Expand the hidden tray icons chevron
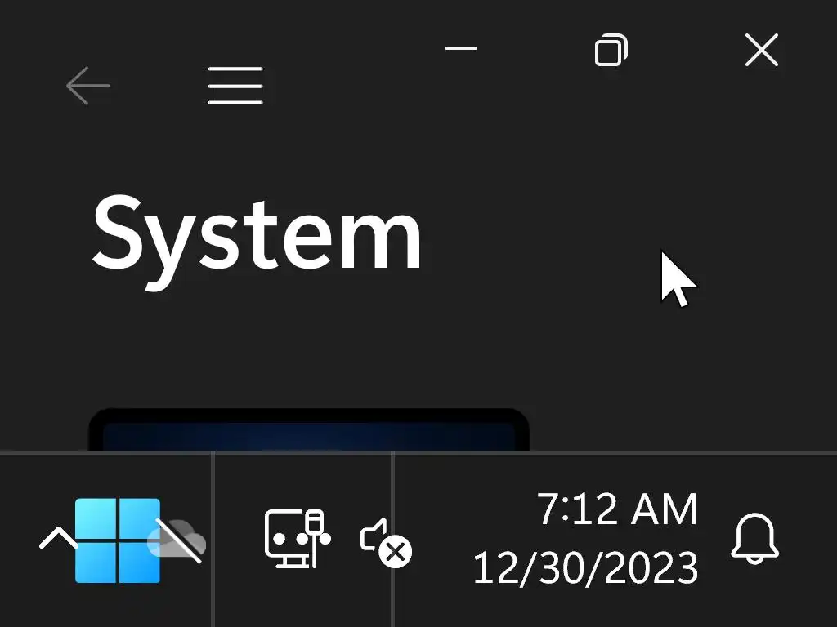 tap(58, 539)
